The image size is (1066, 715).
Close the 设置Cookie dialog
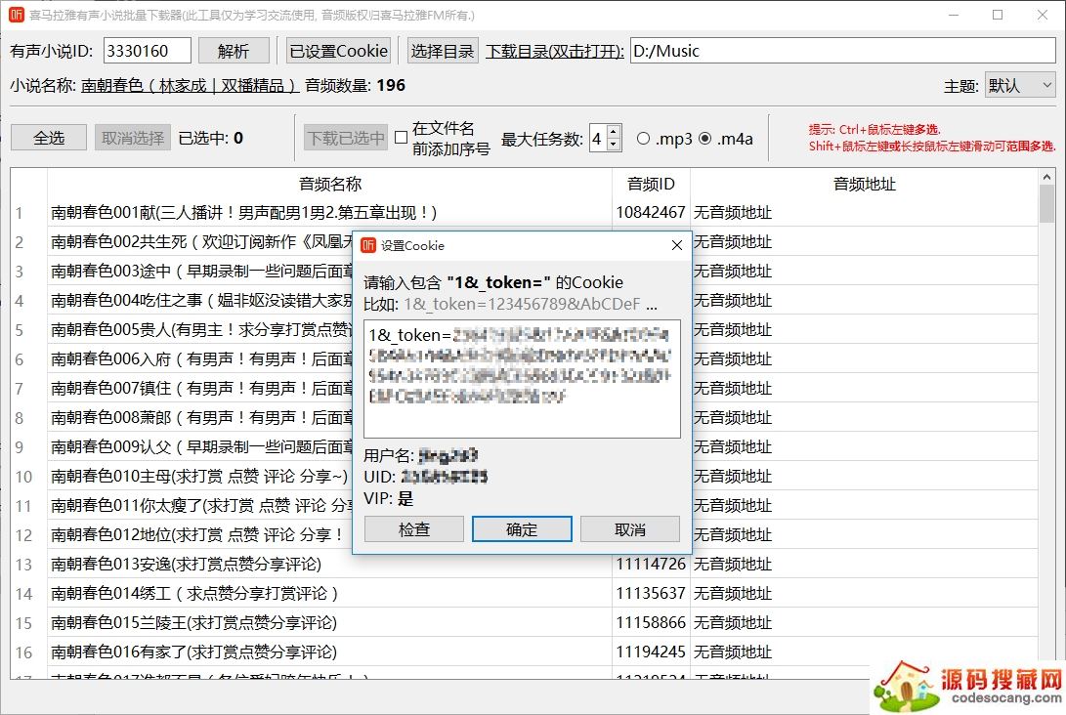[x=676, y=245]
